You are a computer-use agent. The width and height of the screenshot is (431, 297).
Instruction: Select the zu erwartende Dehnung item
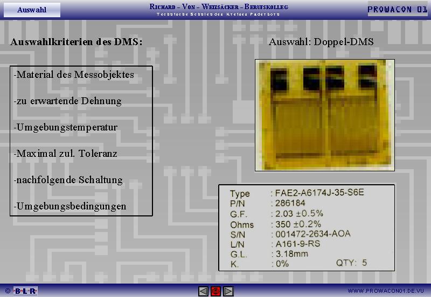68,101
